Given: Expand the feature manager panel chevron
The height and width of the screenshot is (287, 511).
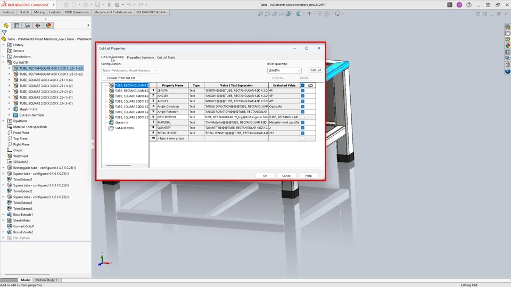Looking at the screenshot, I should pyautogui.click(x=88, y=26).
